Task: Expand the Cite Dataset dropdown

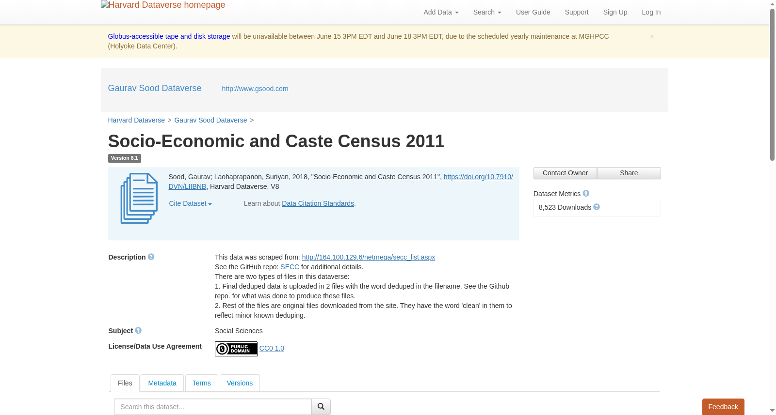Action: coord(190,203)
